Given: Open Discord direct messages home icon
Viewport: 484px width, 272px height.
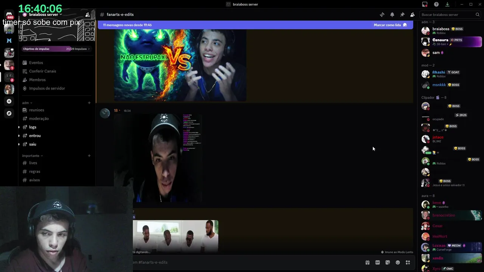Looking at the screenshot, I should [x=9, y=14].
